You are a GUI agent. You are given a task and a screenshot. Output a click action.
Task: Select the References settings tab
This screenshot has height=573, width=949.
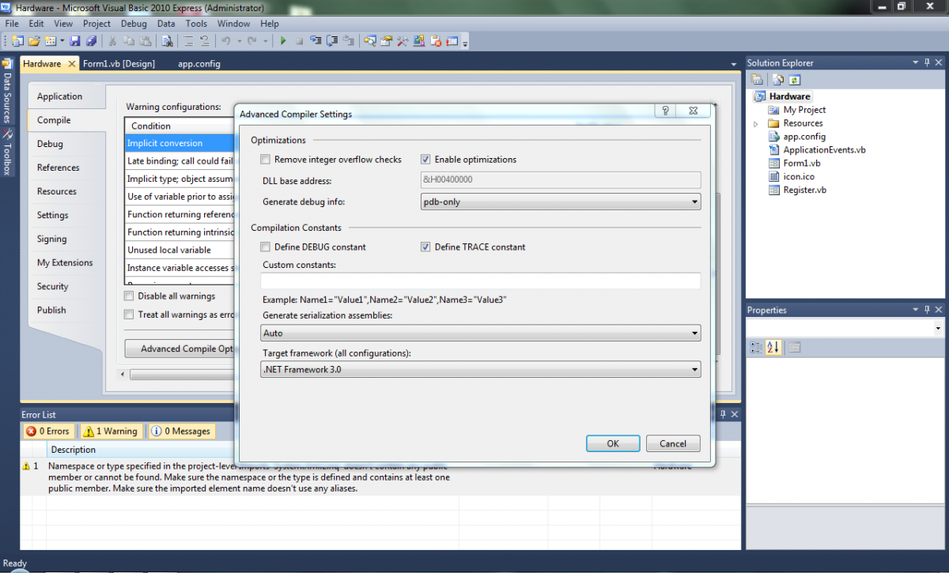(x=59, y=168)
